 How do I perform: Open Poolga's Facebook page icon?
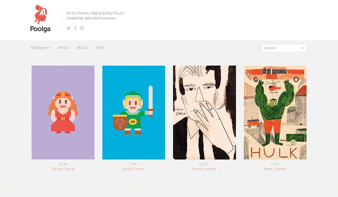click(75, 28)
